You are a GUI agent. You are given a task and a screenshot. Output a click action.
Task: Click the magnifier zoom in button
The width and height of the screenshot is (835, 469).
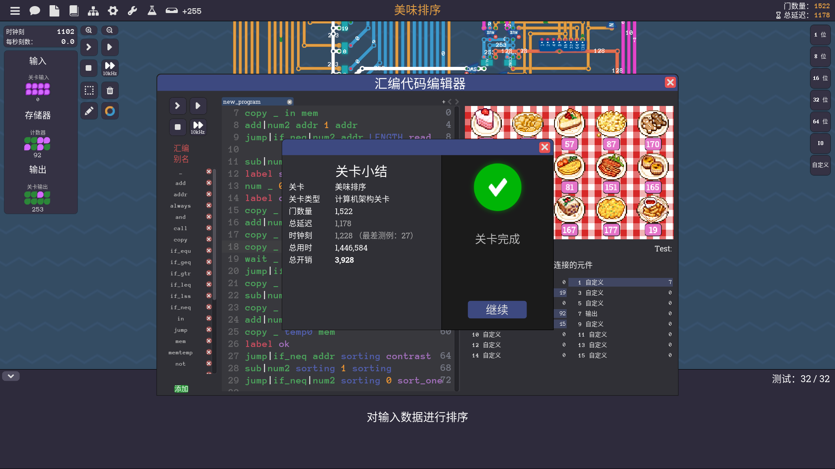coord(89,30)
